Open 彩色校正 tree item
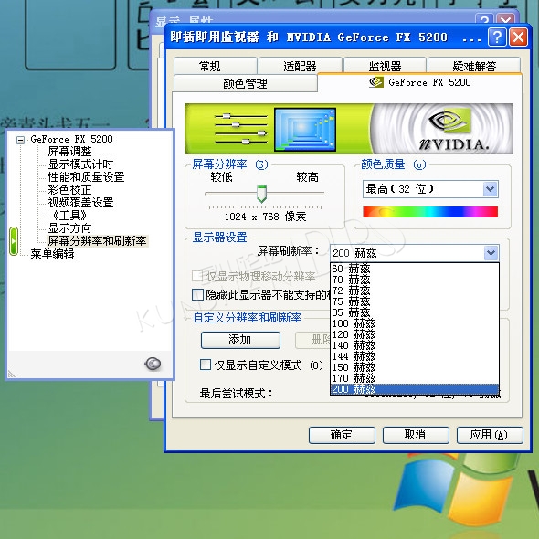The image size is (539, 539). pyautogui.click(x=69, y=189)
